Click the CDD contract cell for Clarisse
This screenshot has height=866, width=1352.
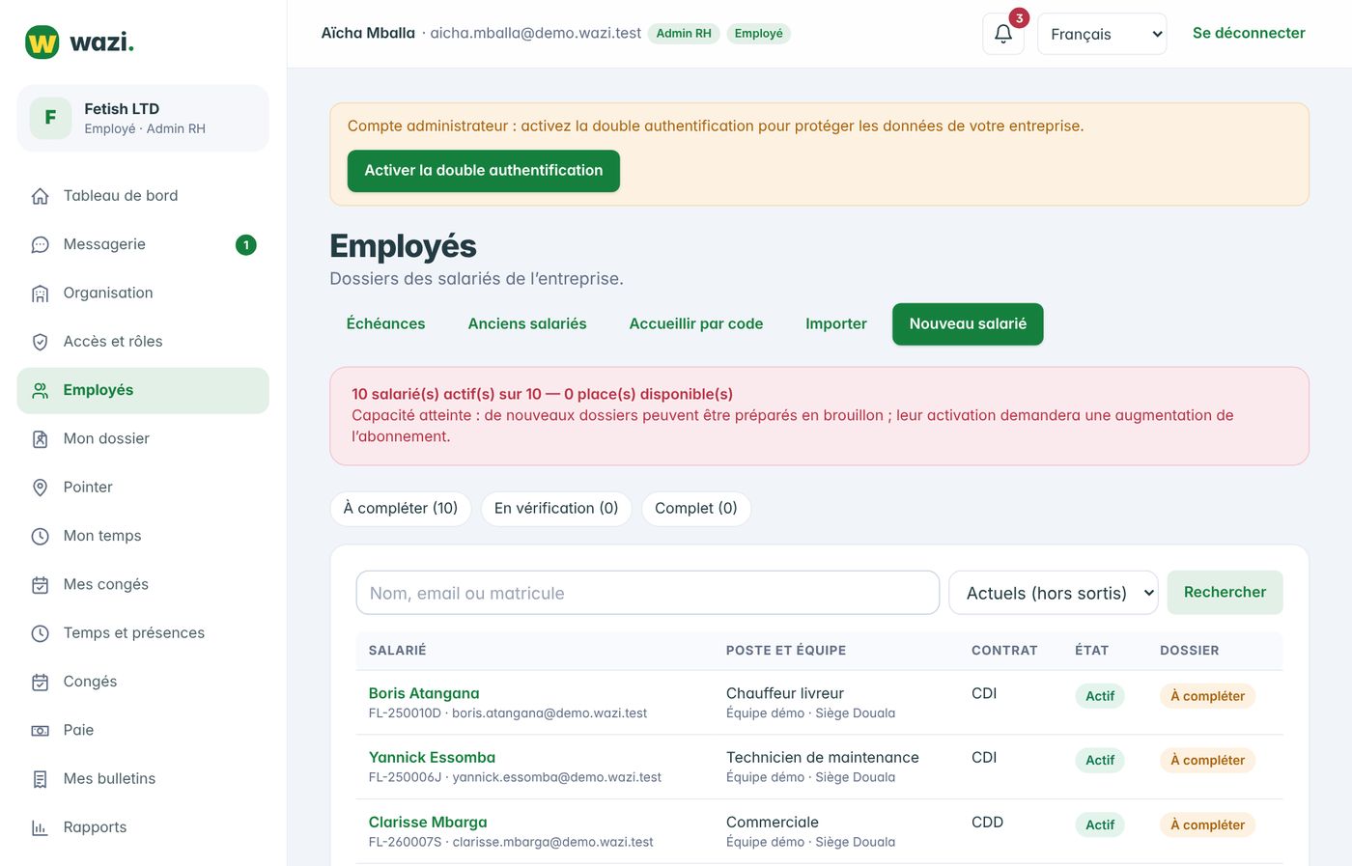point(987,823)
